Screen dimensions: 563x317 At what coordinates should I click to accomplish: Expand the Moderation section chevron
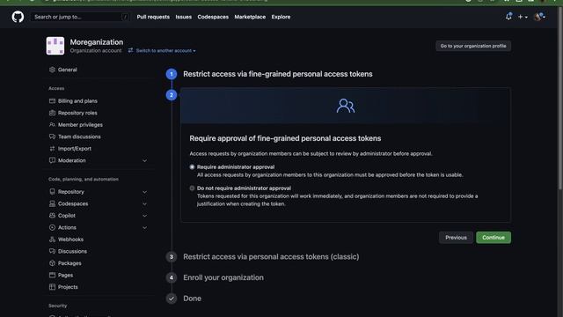point(144,160)
